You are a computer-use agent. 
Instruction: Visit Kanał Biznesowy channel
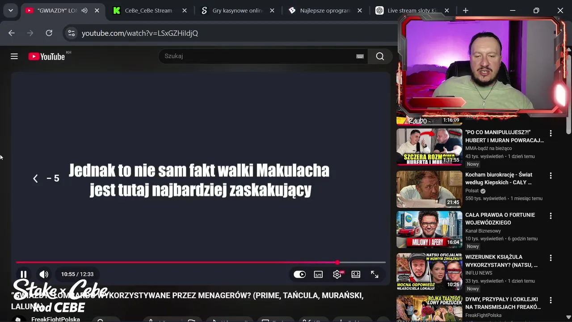pyautogui.click(x=483, y=231)
